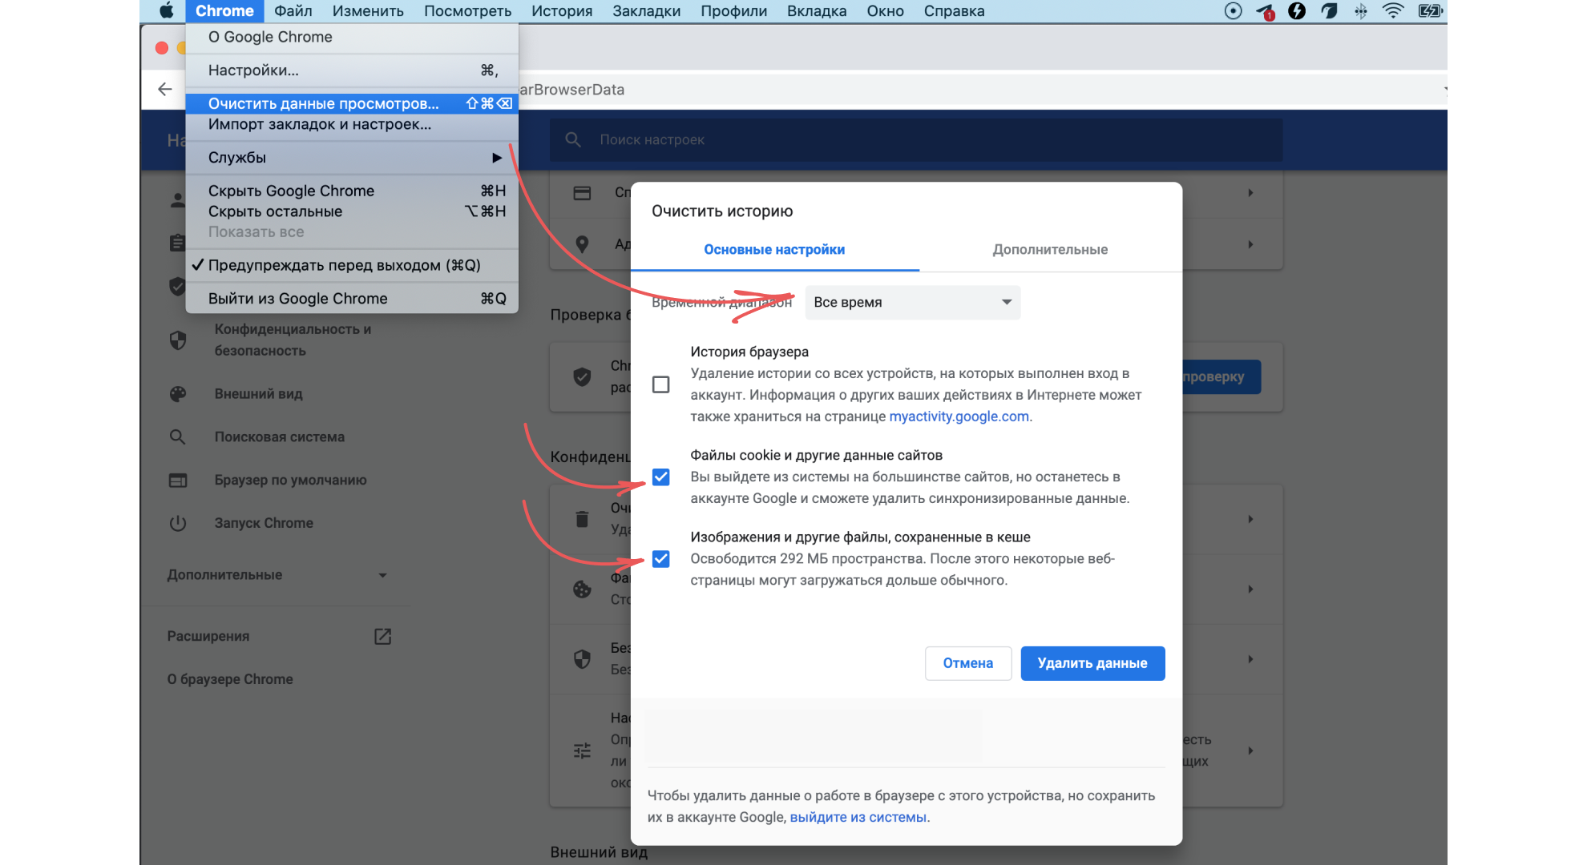1587x865 pixels.
Task: Open the myactivity.google.com link
Action: [959, 416]
